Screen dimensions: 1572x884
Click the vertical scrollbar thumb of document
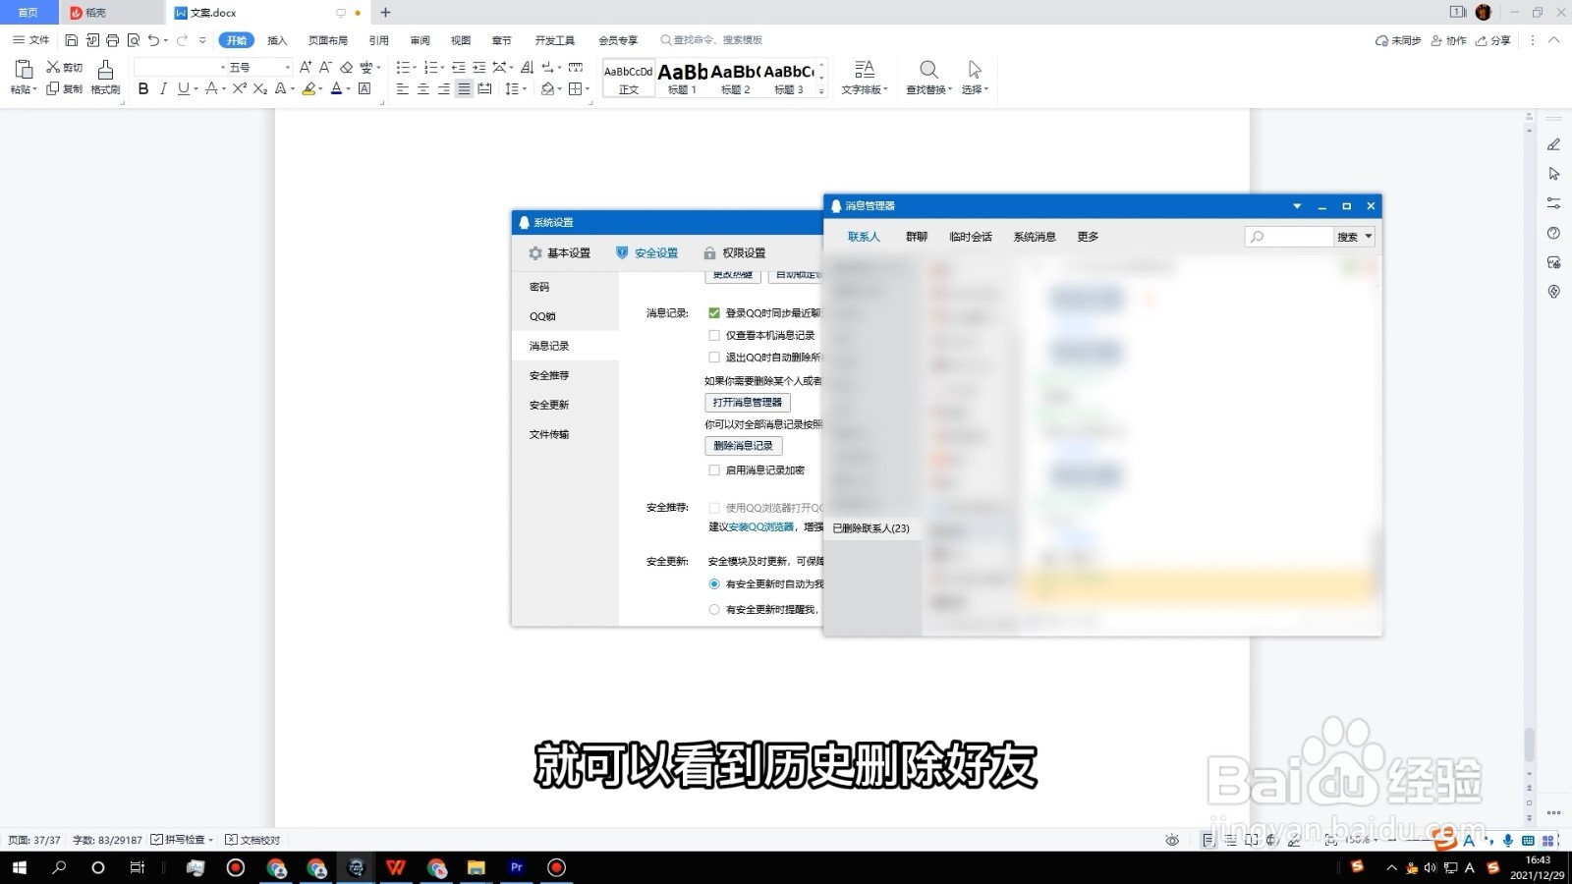click(1529, 744)
